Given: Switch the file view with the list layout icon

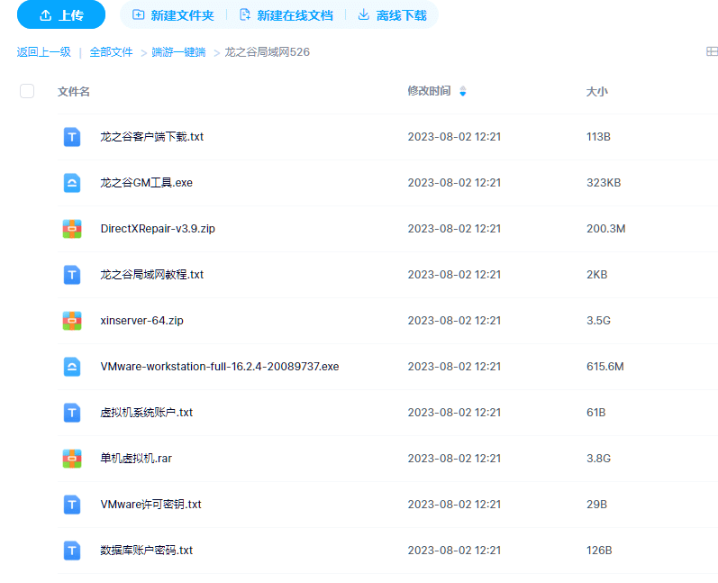Looking at the screenshot, I should (712, 52).
